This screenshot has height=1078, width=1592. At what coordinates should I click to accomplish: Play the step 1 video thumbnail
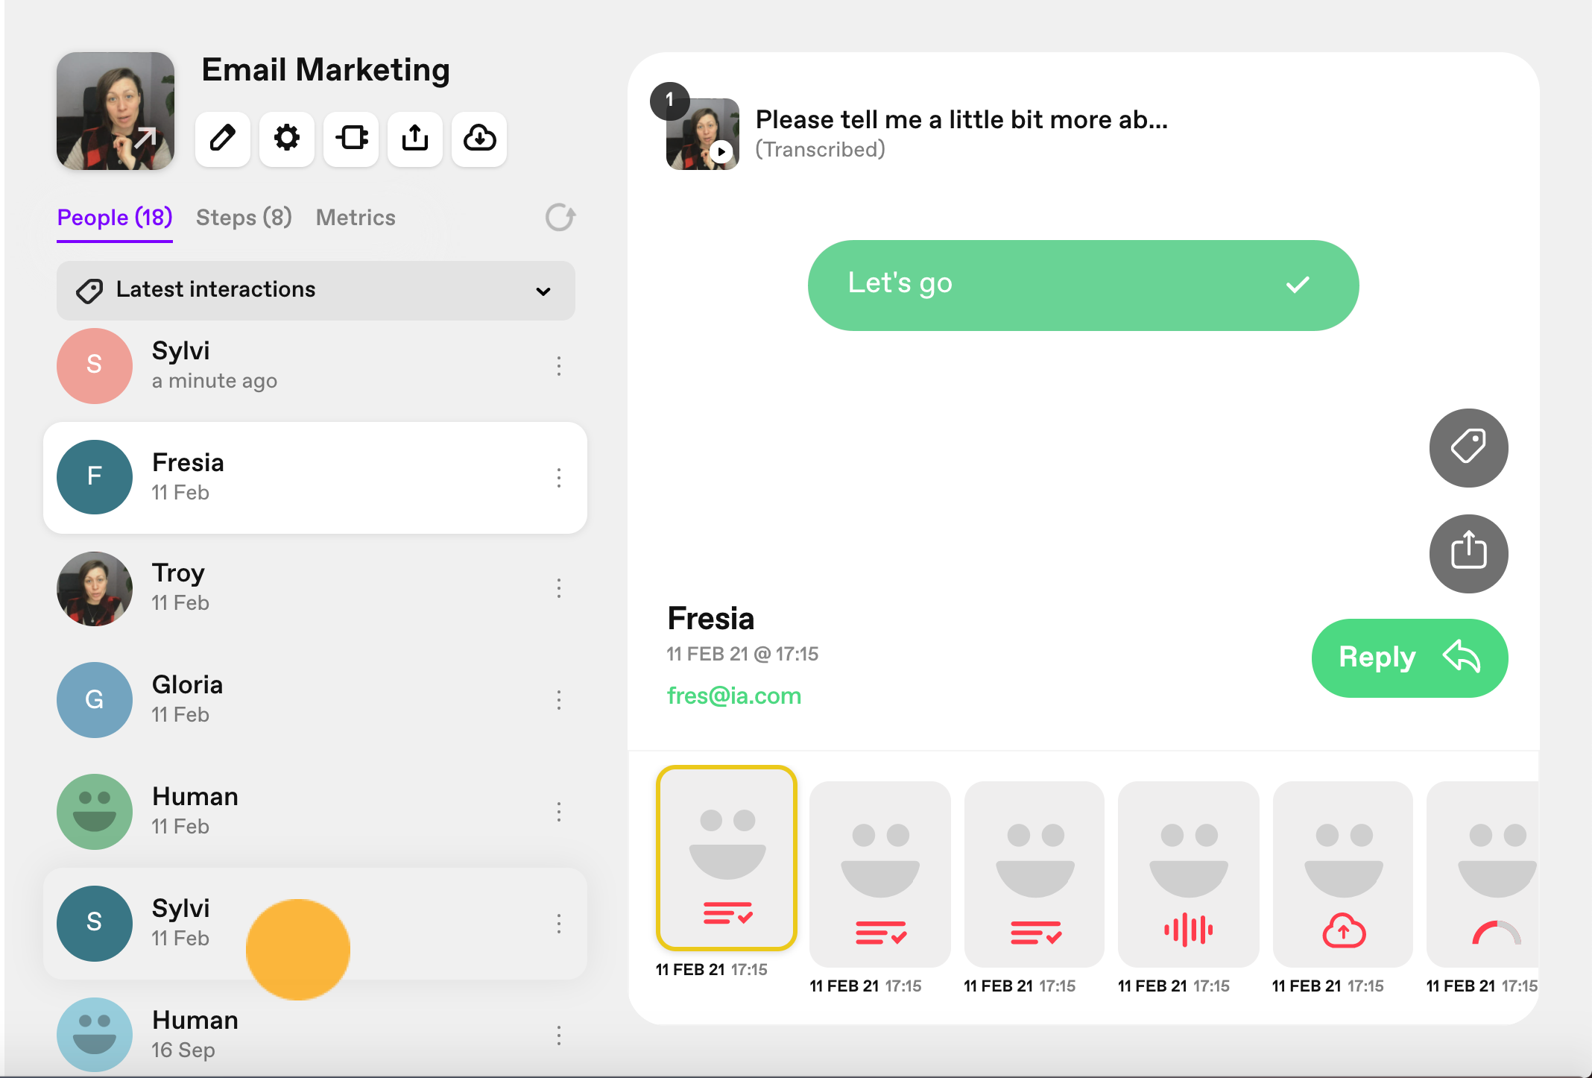(x=703, y=134)
